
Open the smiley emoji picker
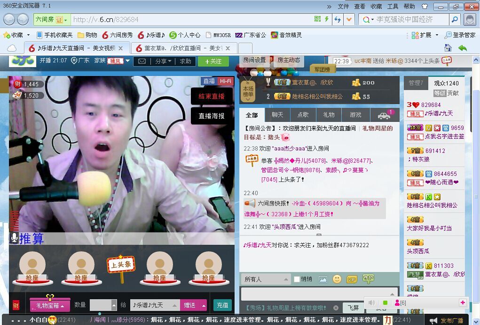click(337, 279)
